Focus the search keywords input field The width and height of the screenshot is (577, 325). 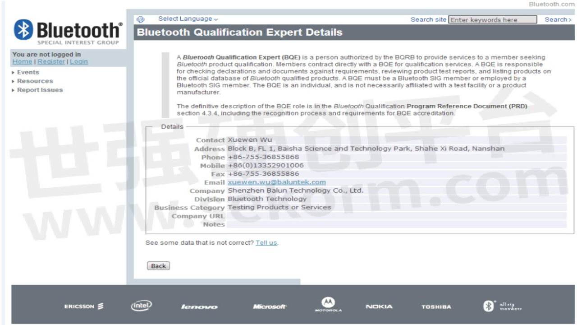pyautogui.click(x=493, y=20)
